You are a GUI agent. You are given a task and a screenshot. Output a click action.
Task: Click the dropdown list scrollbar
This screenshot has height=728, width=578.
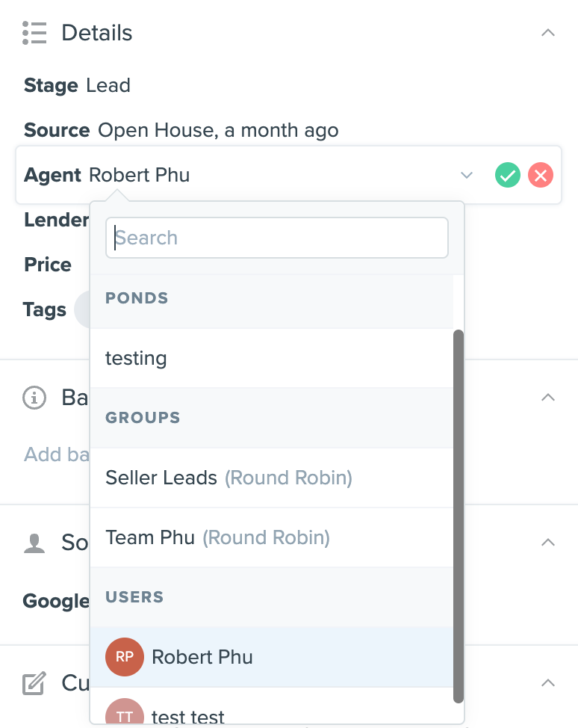pyautogui.click(x=459, y=516)
